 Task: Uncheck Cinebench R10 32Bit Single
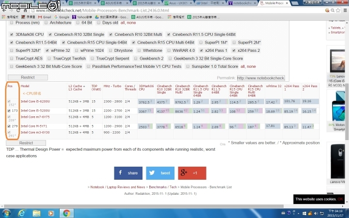pos(50,34)
